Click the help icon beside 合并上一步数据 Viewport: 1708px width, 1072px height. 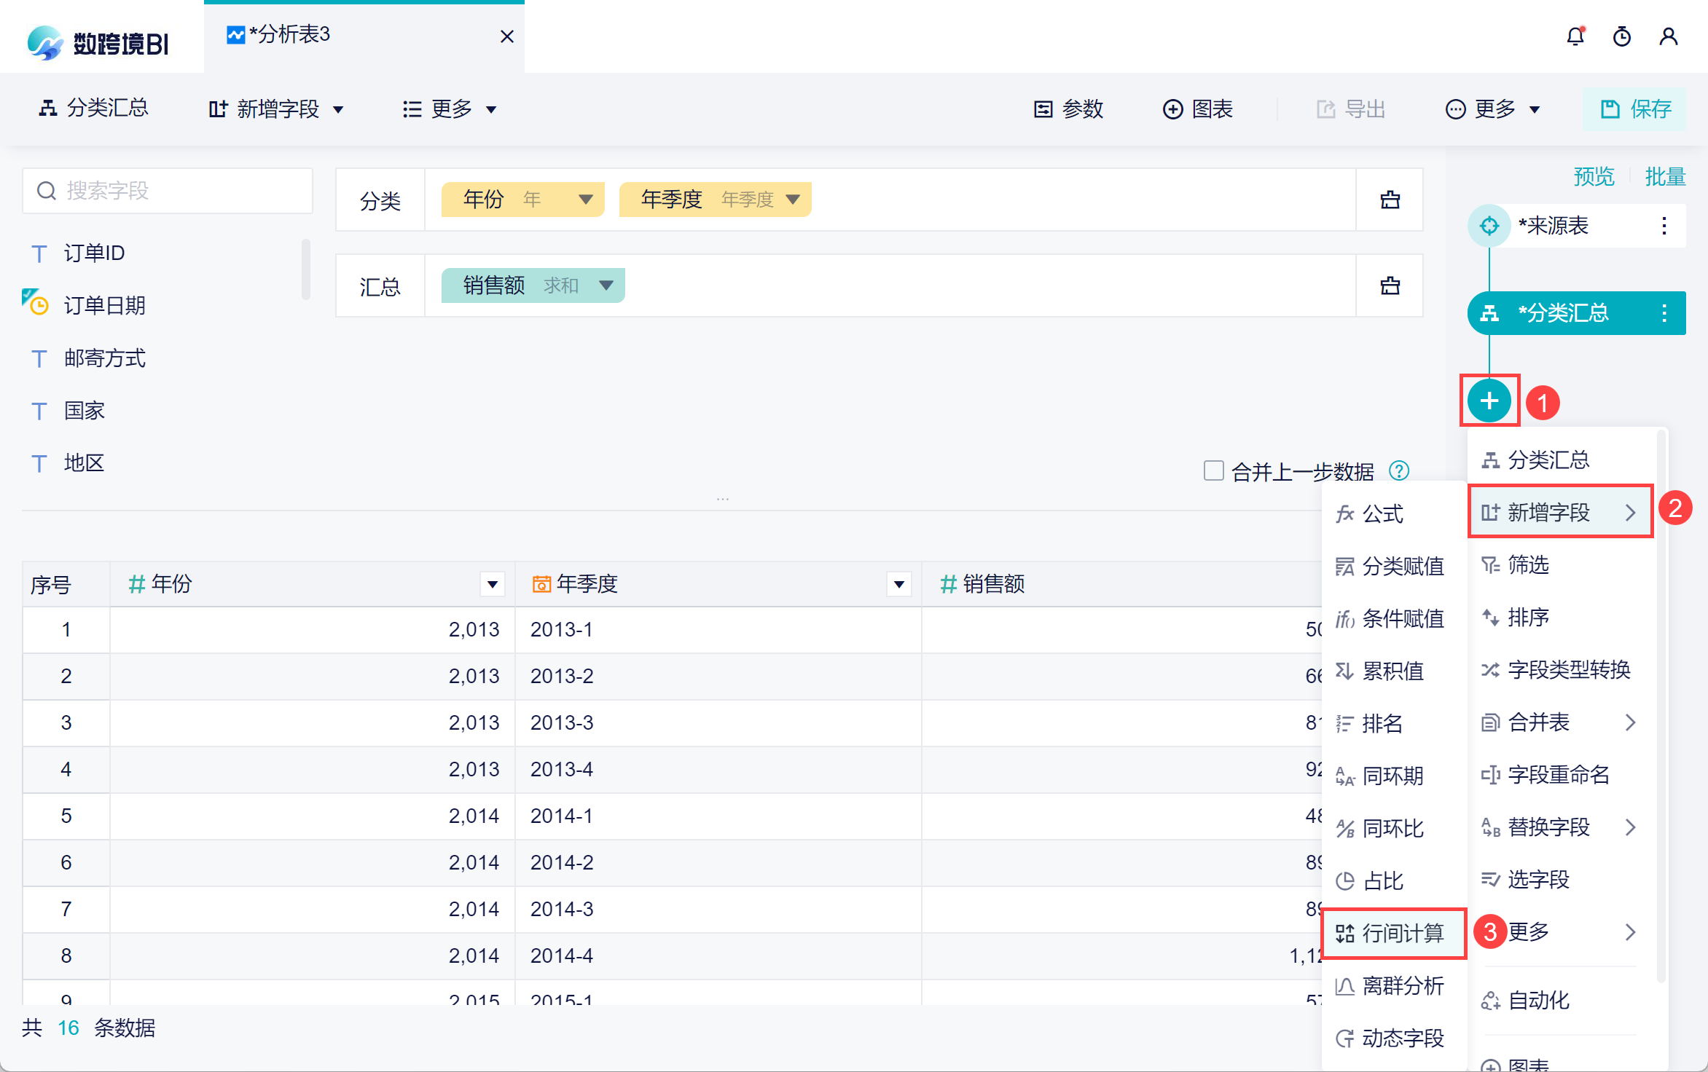click(x=1399, y=471)
